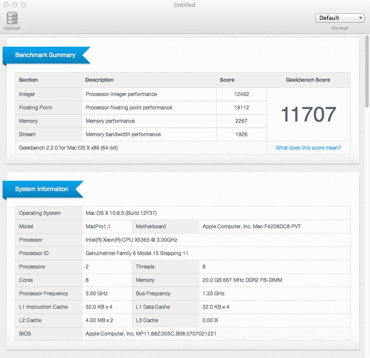Select the Memory score 2267

241,121
